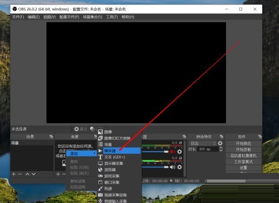Add a source with the 来源 plus button

pos(58,174)
